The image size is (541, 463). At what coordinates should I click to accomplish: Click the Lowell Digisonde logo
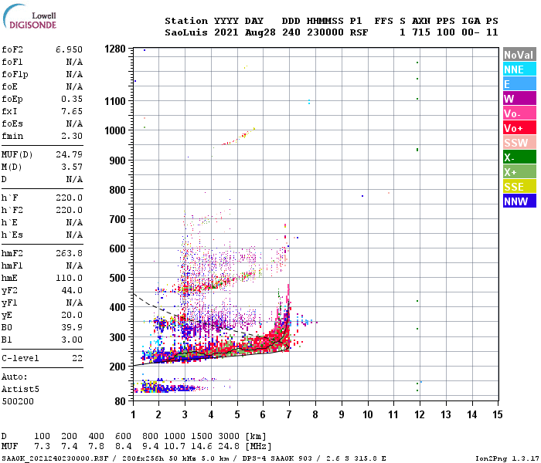(29, 17)
